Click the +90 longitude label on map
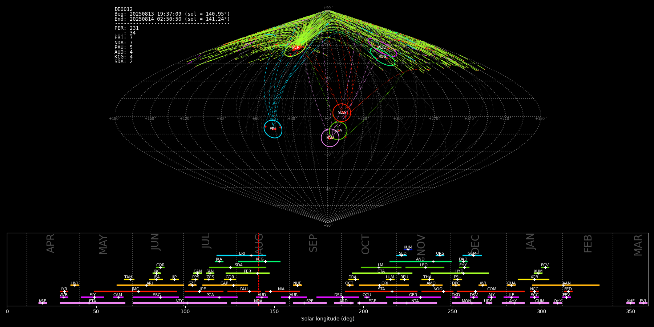Image resolution: width=654 pixels, height=327 pixels. click(x=221, y=119)
